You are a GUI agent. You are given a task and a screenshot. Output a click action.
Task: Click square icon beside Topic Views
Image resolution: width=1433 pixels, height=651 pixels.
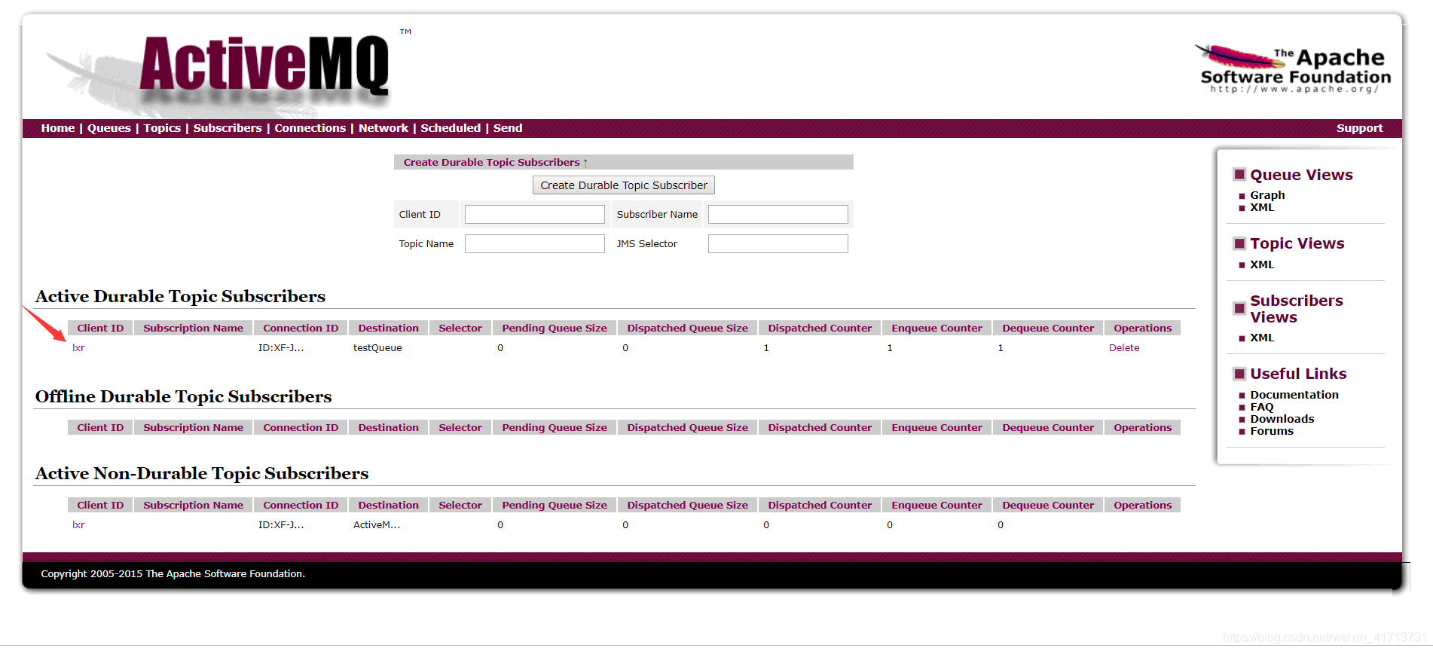click(x=1239, y=243)
